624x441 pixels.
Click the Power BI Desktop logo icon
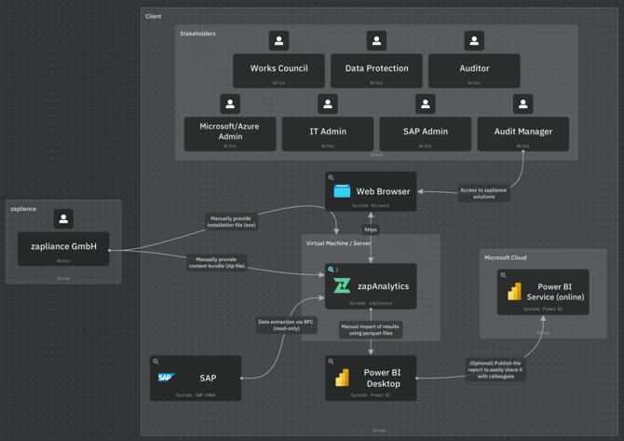pyautogui.click(x=342, y=378)
